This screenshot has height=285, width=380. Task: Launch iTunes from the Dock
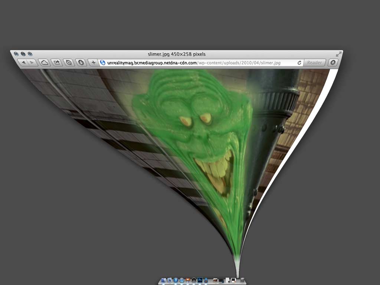click(x=176, y=280)
